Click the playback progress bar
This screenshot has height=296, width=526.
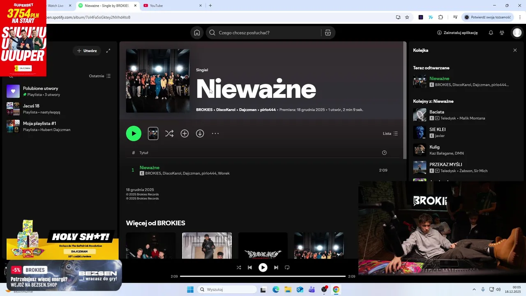(263, 276)
